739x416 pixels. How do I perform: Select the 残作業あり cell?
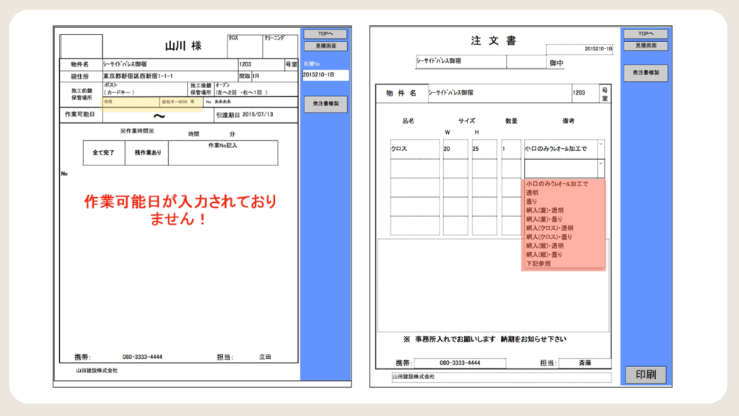(x=147, y=153)
